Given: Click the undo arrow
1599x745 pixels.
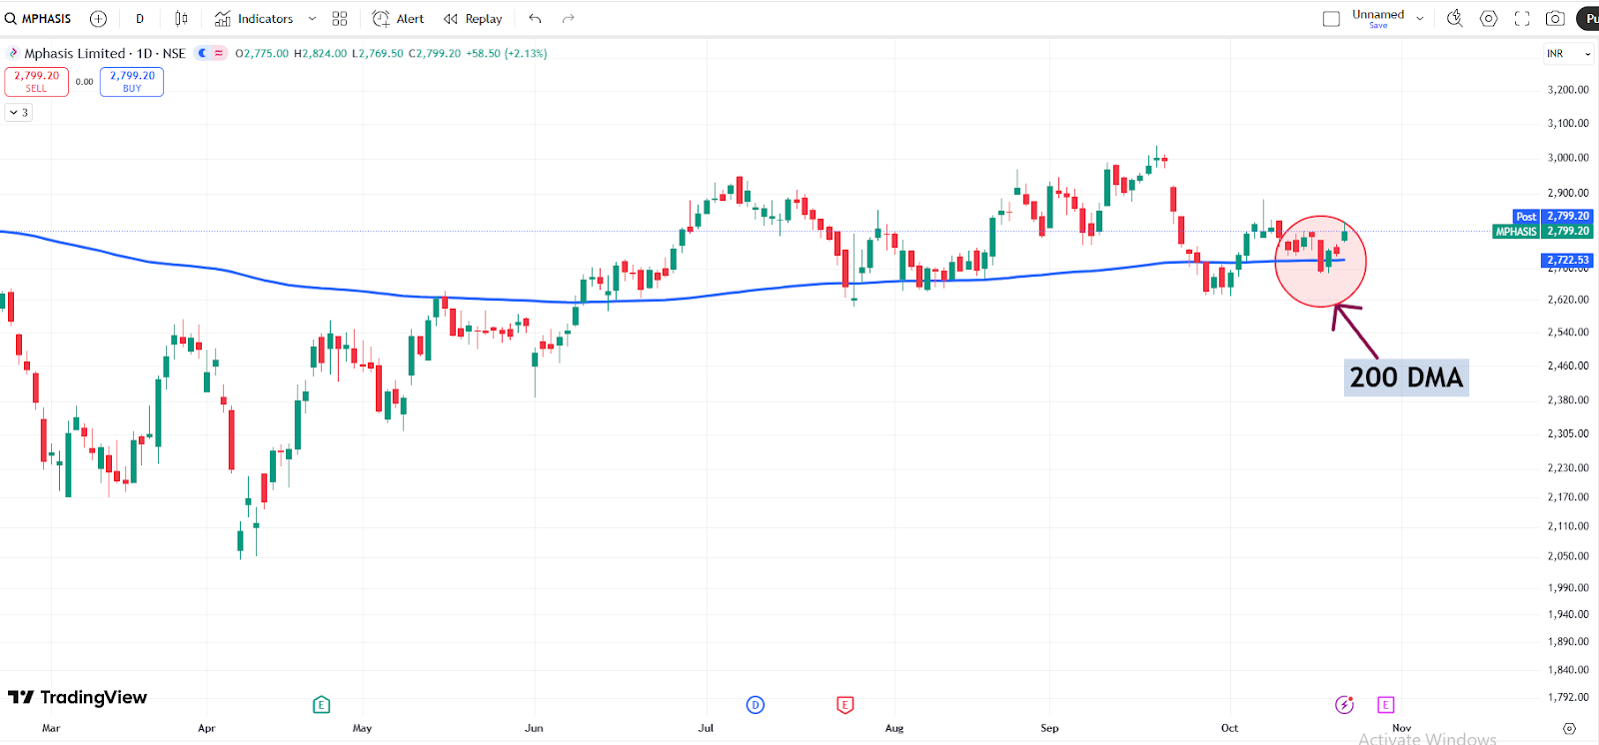Looking at the screenshot, I should click(x=536, y=19).
